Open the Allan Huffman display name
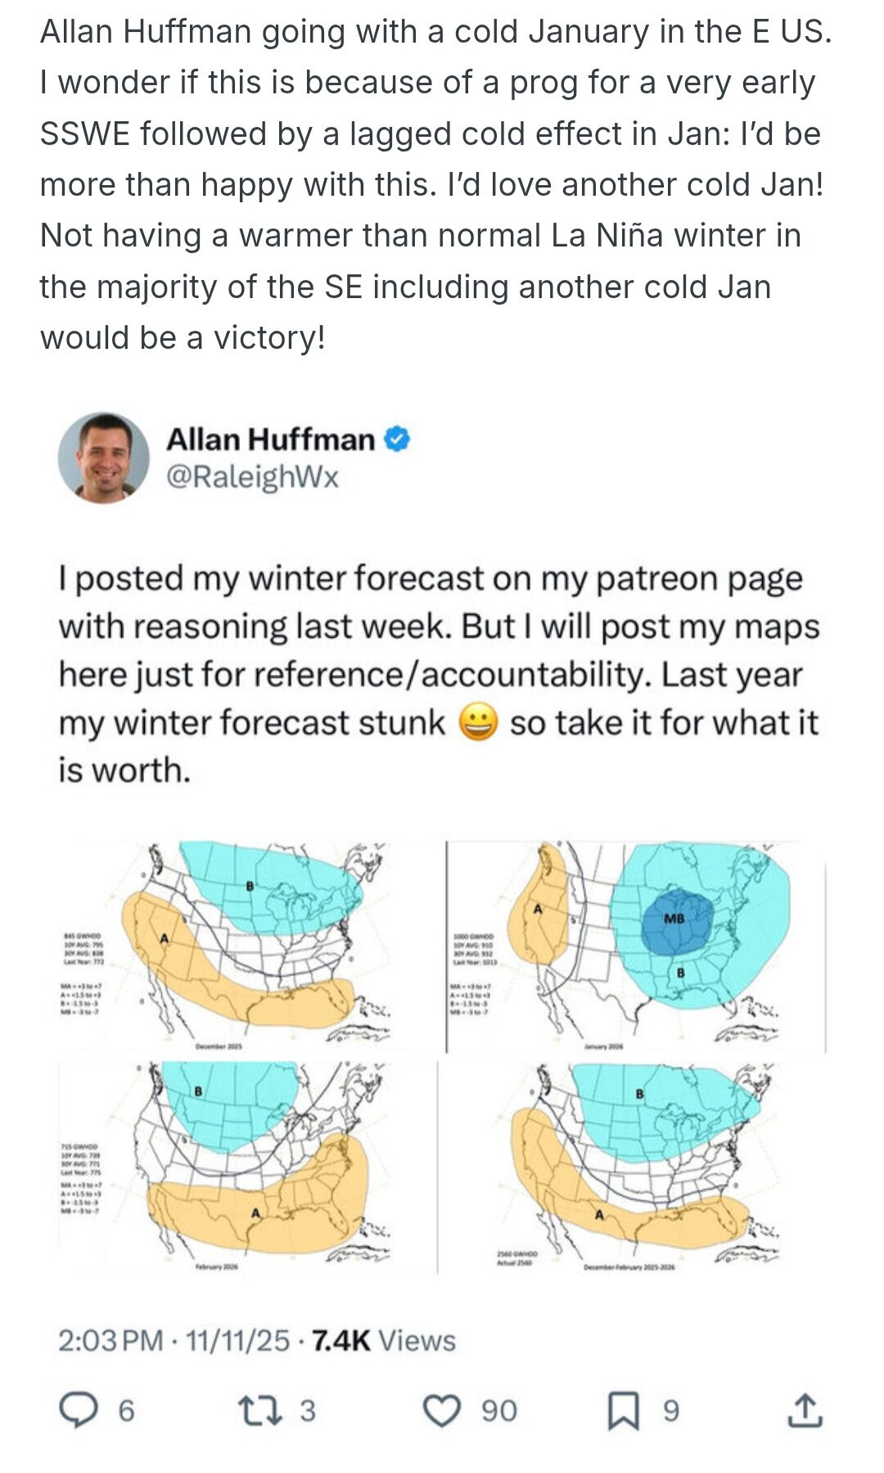 [x=270, y=440]
